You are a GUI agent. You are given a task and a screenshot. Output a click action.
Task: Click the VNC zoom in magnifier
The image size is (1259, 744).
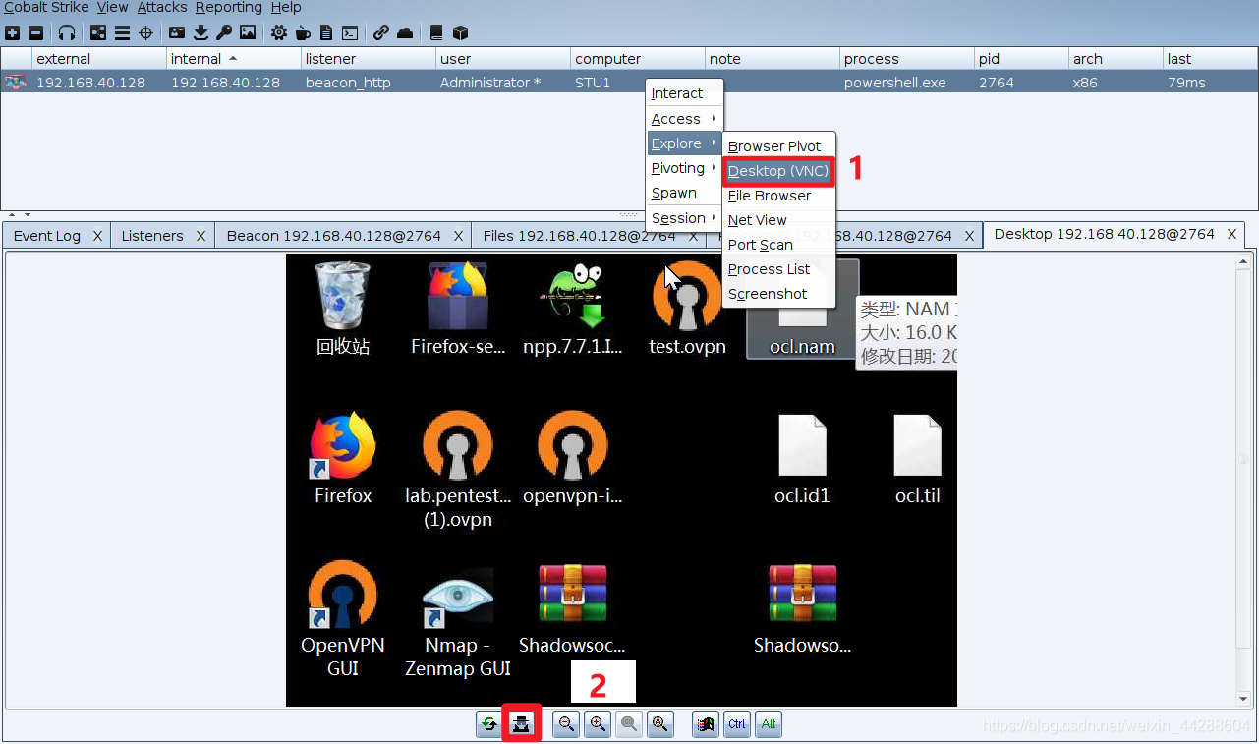click(x=597, y=724)
